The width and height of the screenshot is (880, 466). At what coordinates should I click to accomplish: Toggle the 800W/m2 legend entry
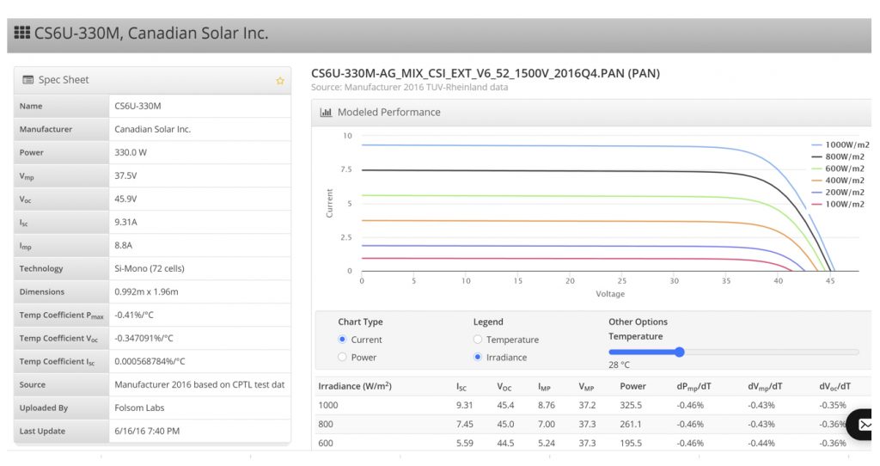838,156
